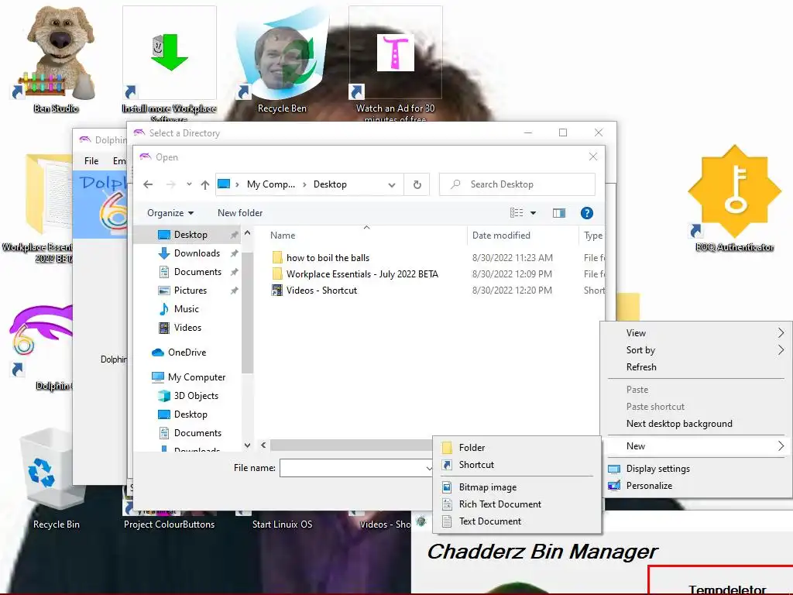Expand the View submenu arrow
793x595 pixels.
click(781, 333)
